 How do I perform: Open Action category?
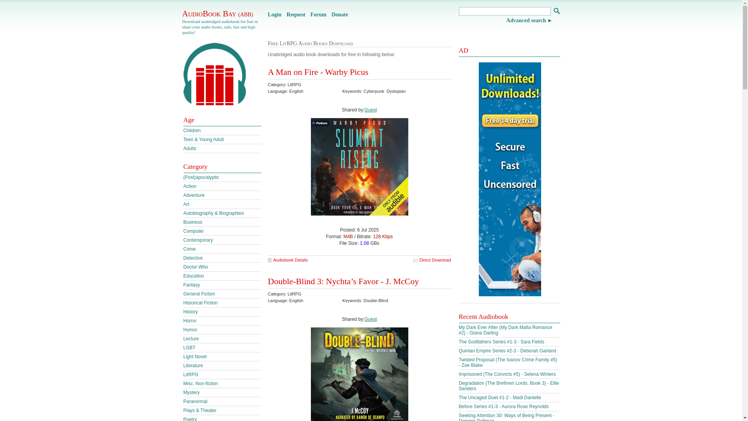coord(189,186)
